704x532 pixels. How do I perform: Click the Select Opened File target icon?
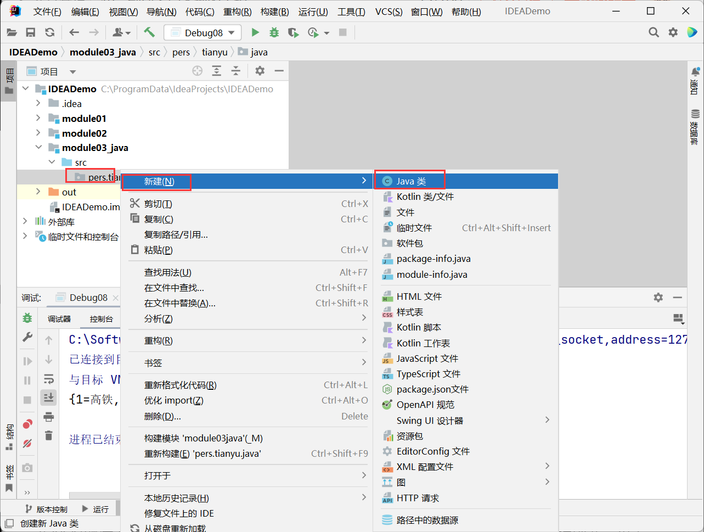[198, 71]
